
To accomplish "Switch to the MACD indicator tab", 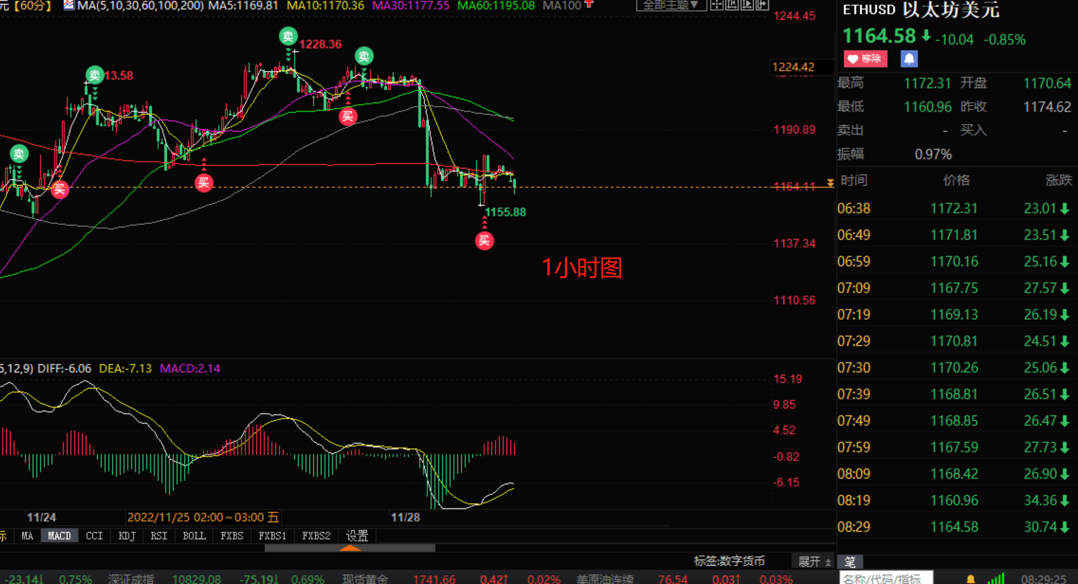I will tap(59, 536).
